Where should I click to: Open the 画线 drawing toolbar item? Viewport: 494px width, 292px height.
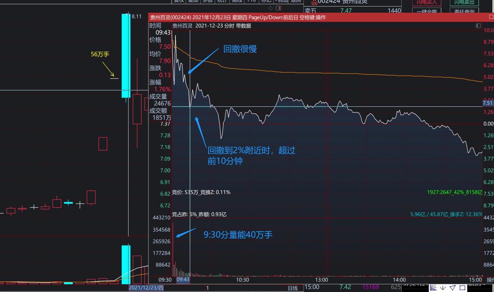pyautogui.click(x=237, y=1)
